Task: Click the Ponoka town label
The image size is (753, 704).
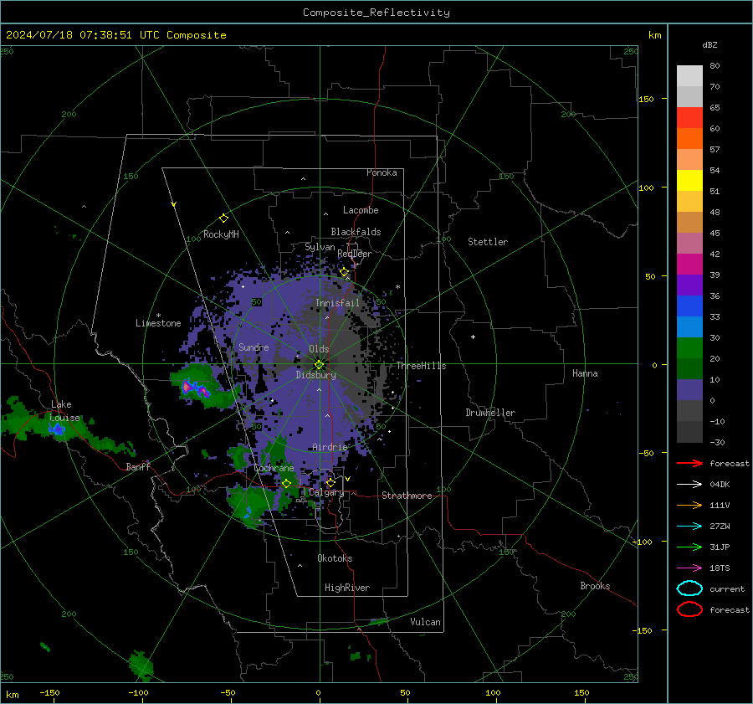Action: (x=382, y=172)
